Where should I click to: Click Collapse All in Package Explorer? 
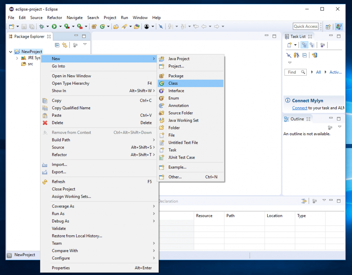(57, 45)
